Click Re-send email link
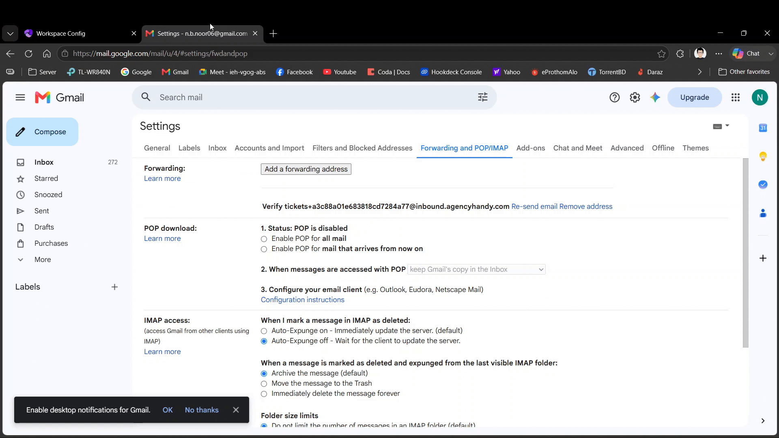Image resolution: width=779 pixels, height=438 pixels. click(534, 206)
